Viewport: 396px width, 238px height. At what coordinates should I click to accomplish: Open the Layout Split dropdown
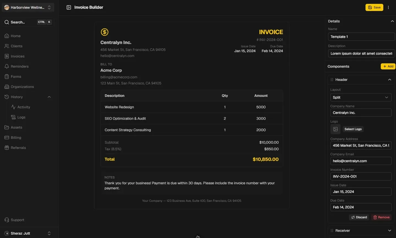tap(361, 98)
